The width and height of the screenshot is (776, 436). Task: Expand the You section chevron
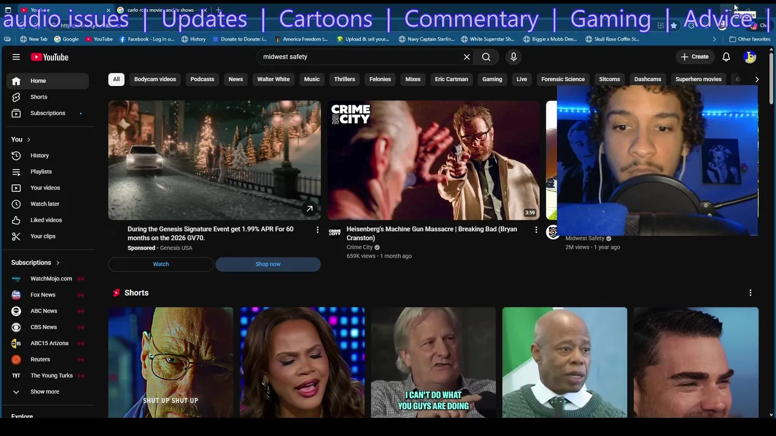[28, 140]
